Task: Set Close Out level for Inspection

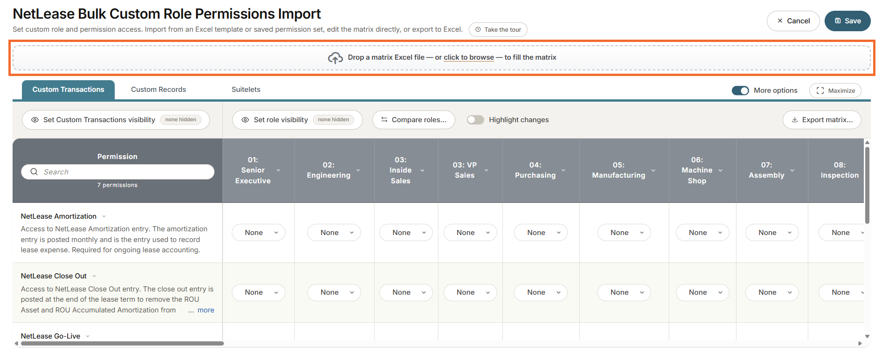Action: (841, 292)
